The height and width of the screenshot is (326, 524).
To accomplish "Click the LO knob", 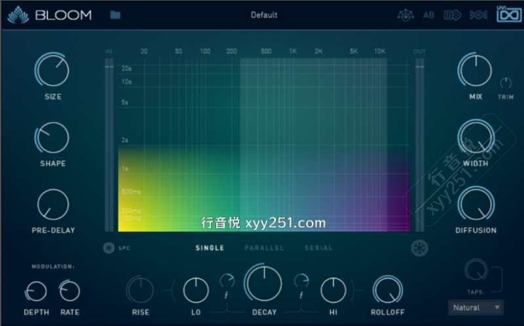I will [x=196, y=290].
